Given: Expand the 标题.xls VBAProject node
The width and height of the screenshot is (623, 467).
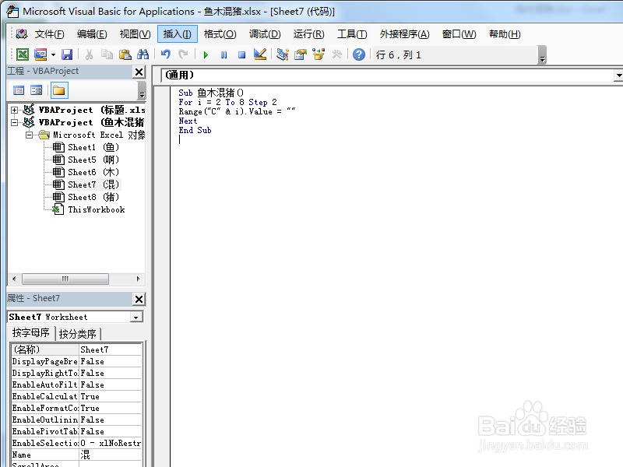Looking at the screenshot, I should [14, 110].
